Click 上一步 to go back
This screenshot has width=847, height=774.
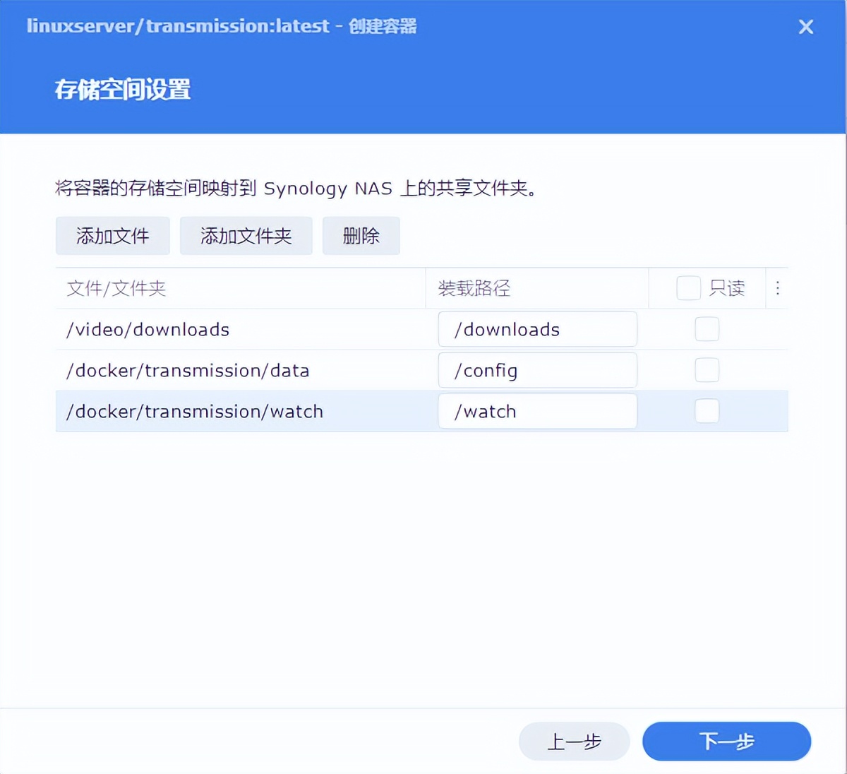(574, 741)
